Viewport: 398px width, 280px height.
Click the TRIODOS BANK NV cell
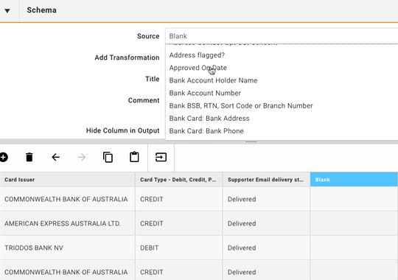(68, 248)
